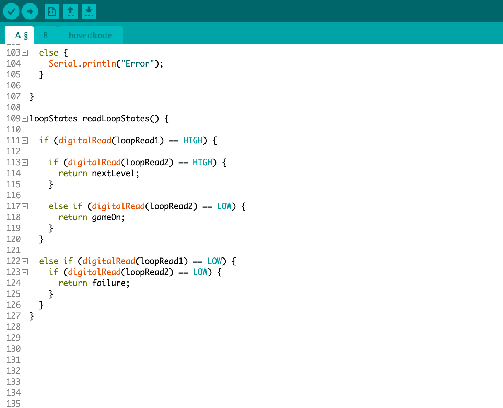
Task: Collapse the if block at line 111
Action: [25, 141]
